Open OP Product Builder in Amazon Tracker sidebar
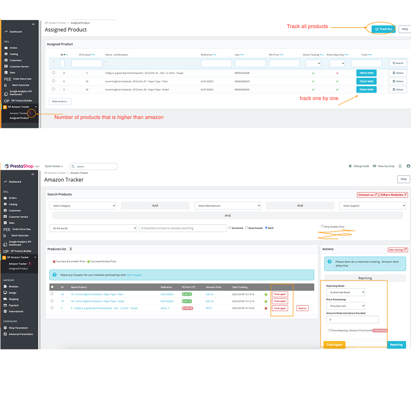 [21, 251]
